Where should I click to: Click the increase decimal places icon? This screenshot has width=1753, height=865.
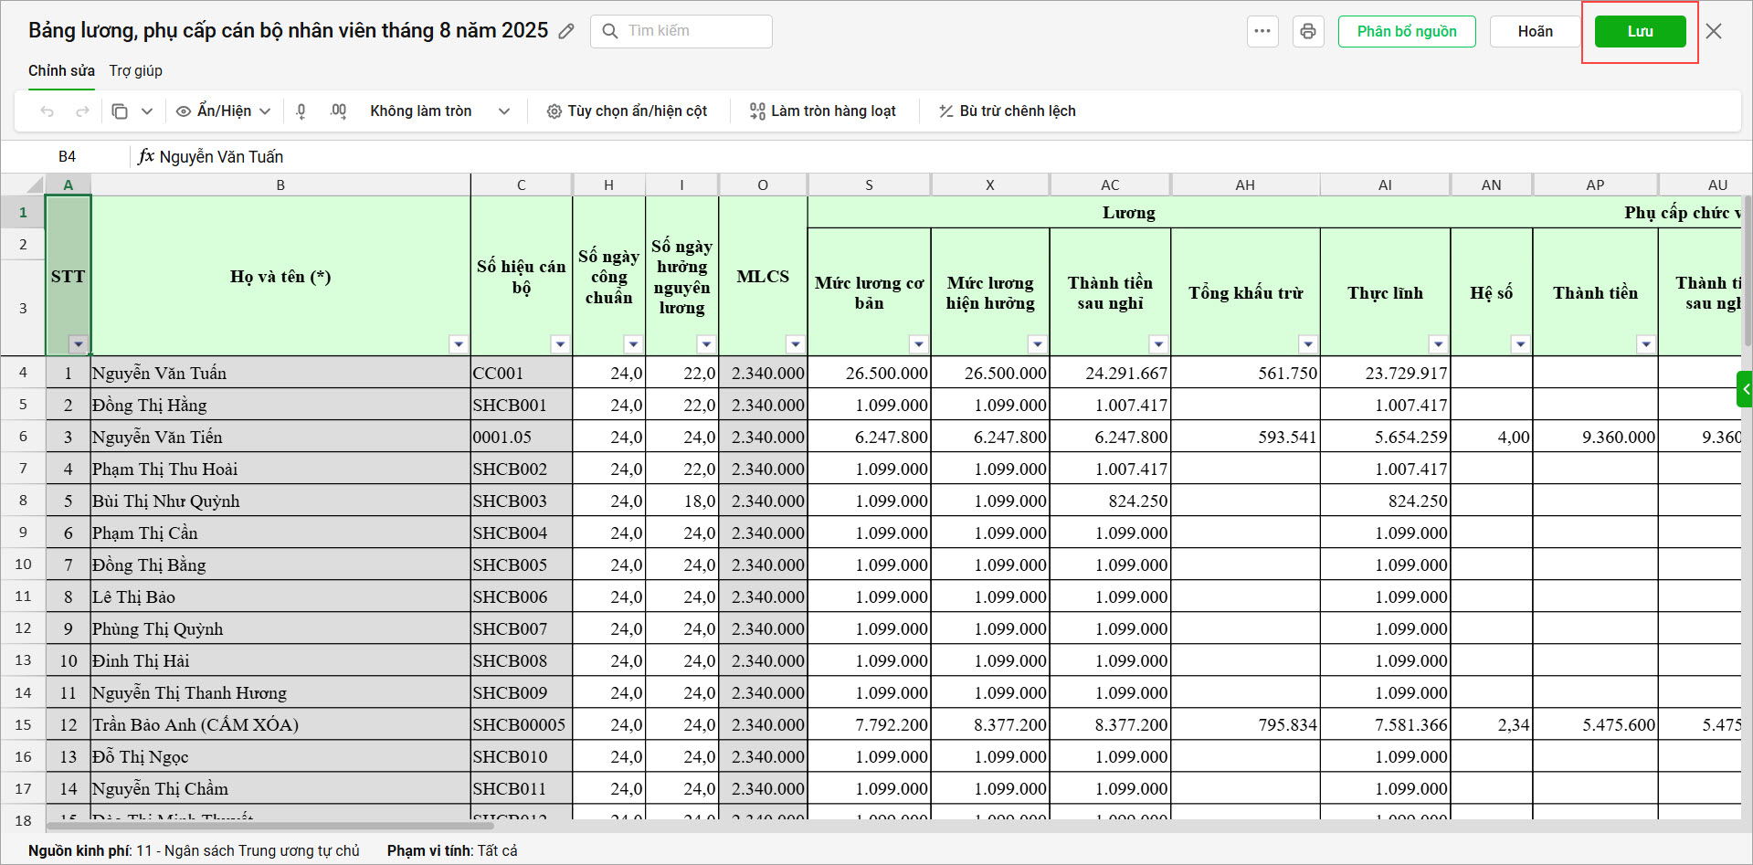(338, 111)
